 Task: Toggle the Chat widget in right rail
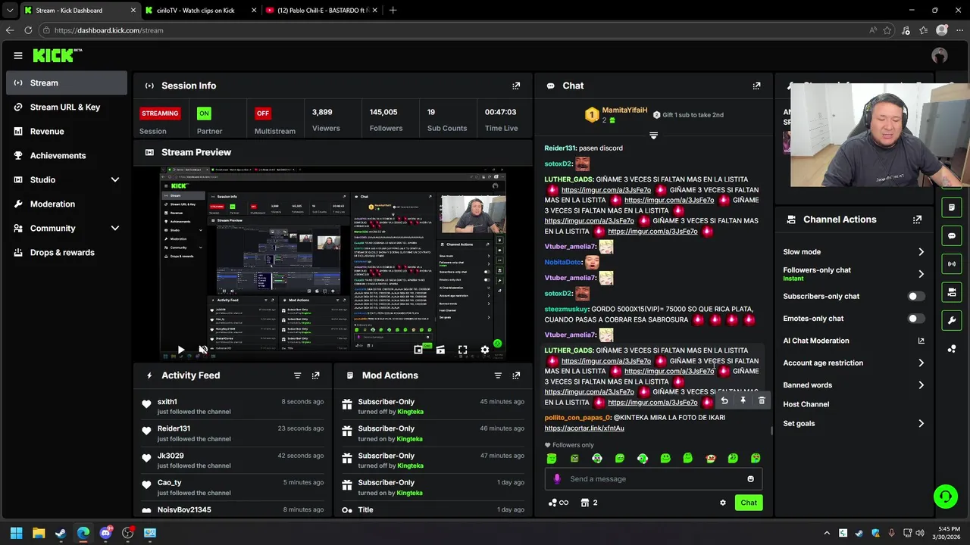(952, 235)
